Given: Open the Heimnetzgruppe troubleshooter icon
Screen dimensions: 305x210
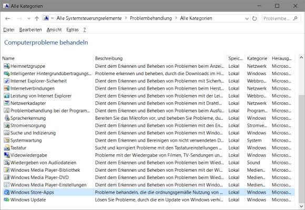Looking at the screenshot, I should pos(7,66).
